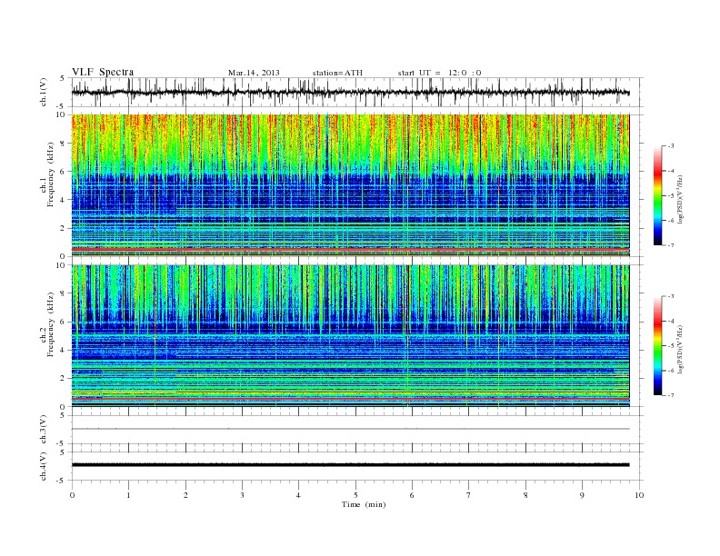
Task: Click the 'start UT = 12:0 :0' label
Action: point(439,73)
